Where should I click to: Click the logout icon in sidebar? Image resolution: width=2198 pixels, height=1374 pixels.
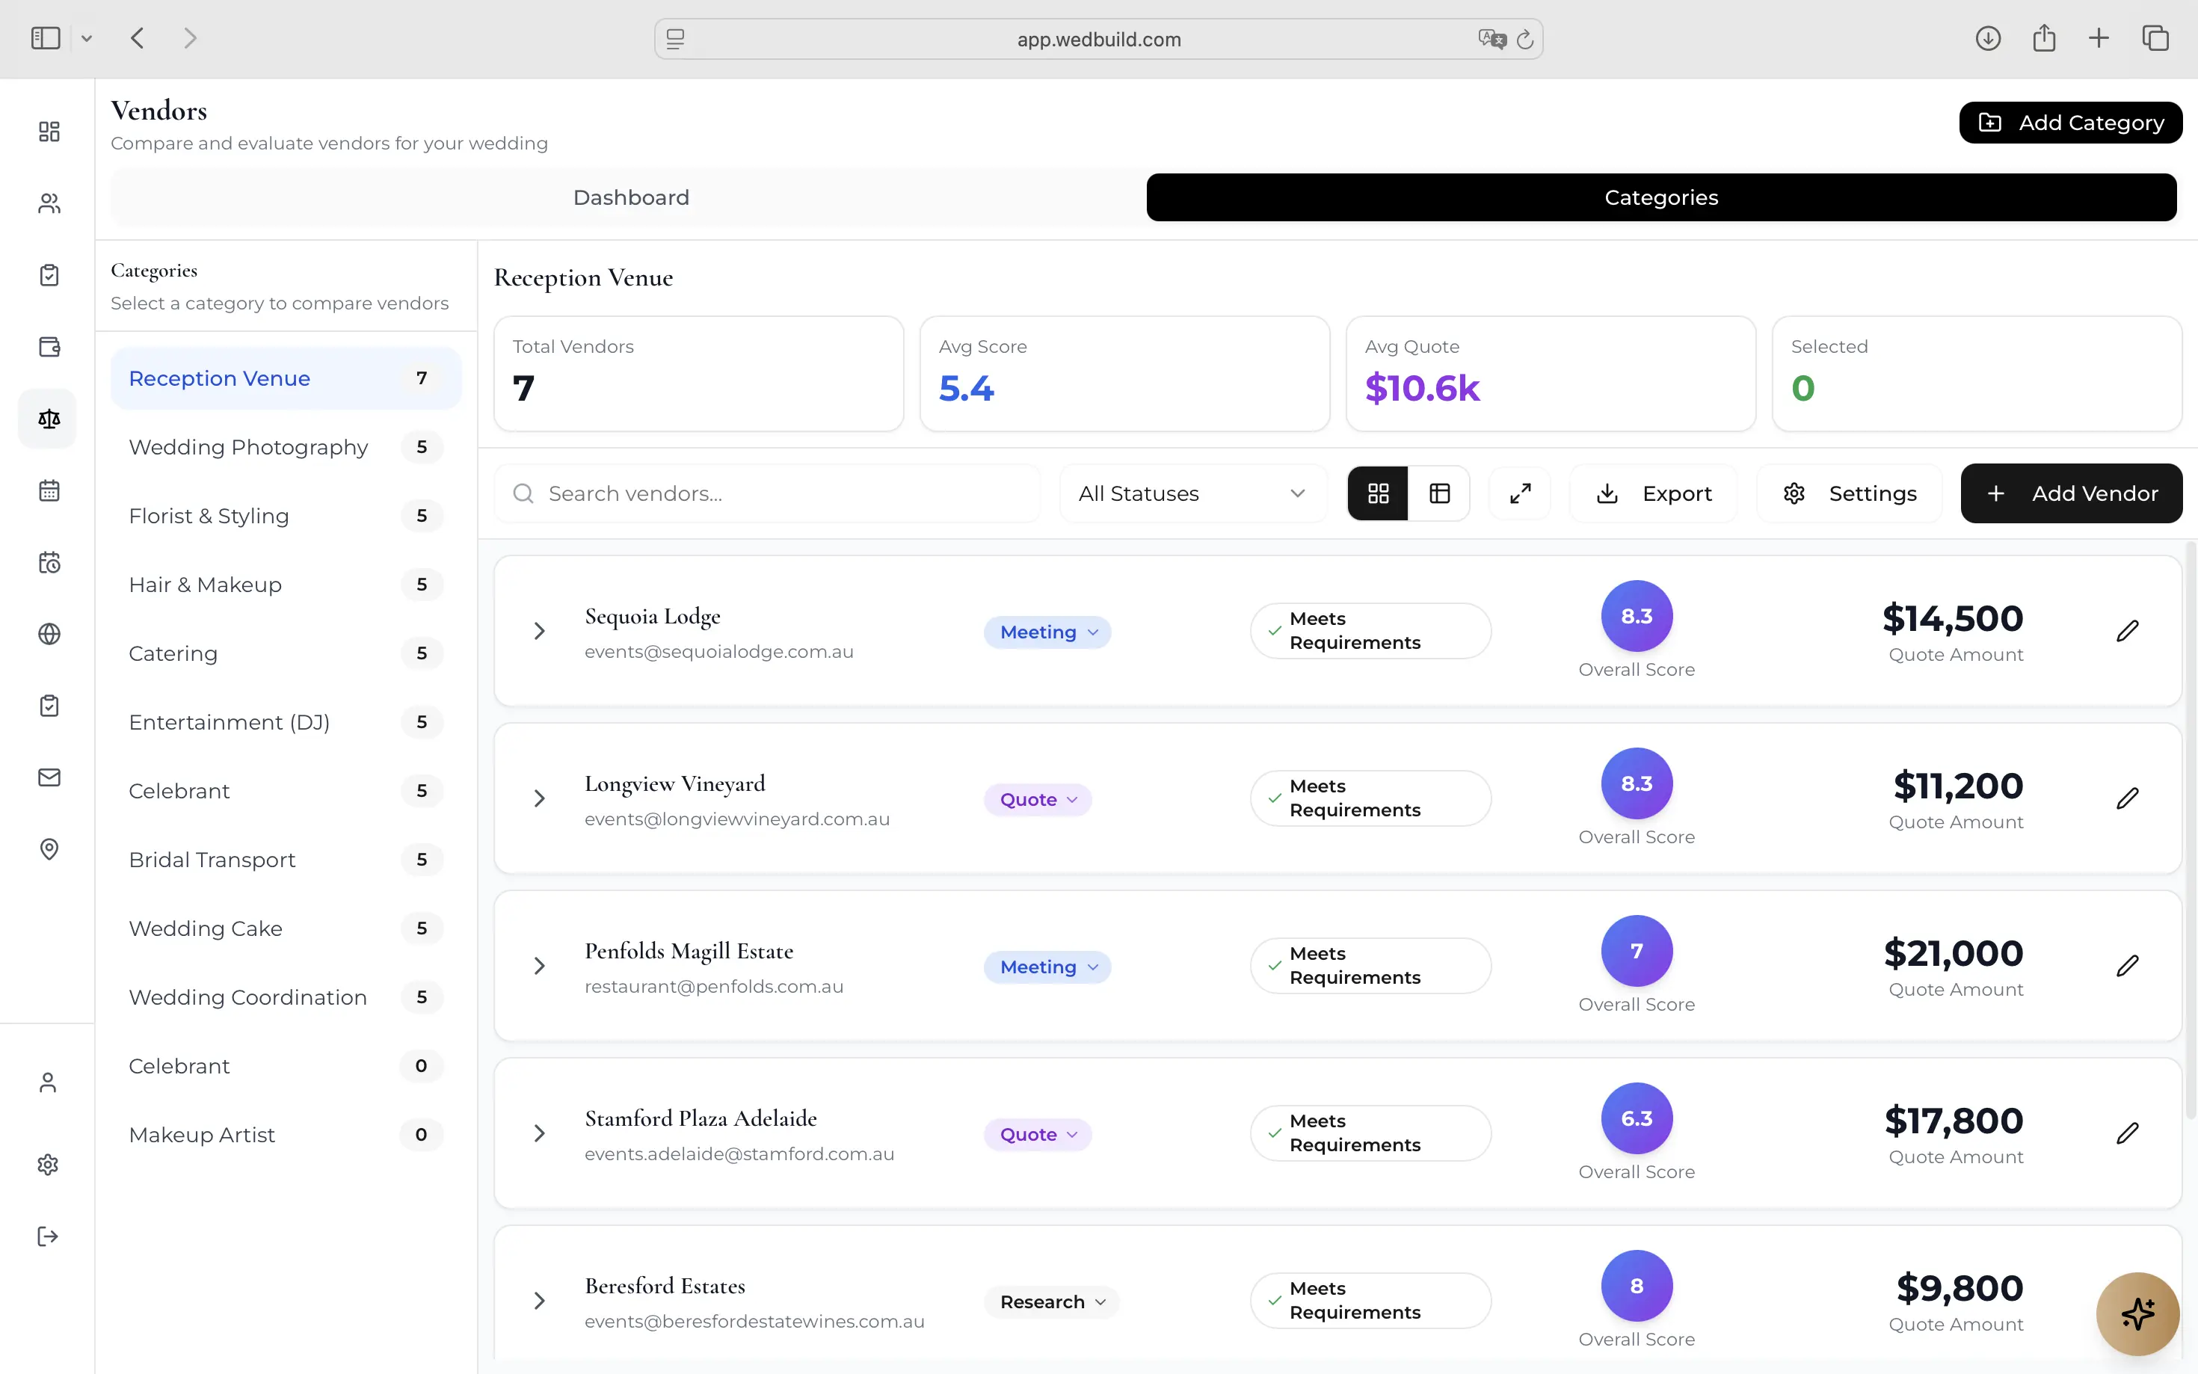pos(48,1236)
